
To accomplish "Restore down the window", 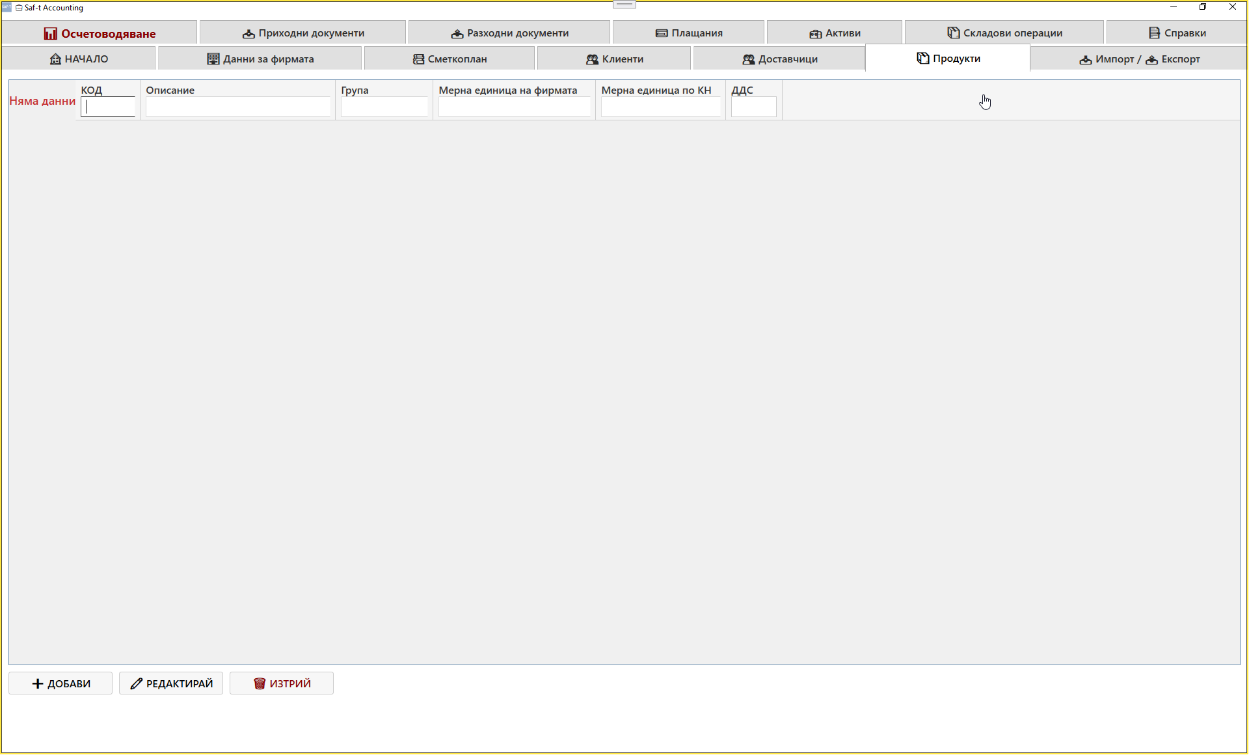I will 1203,7.
